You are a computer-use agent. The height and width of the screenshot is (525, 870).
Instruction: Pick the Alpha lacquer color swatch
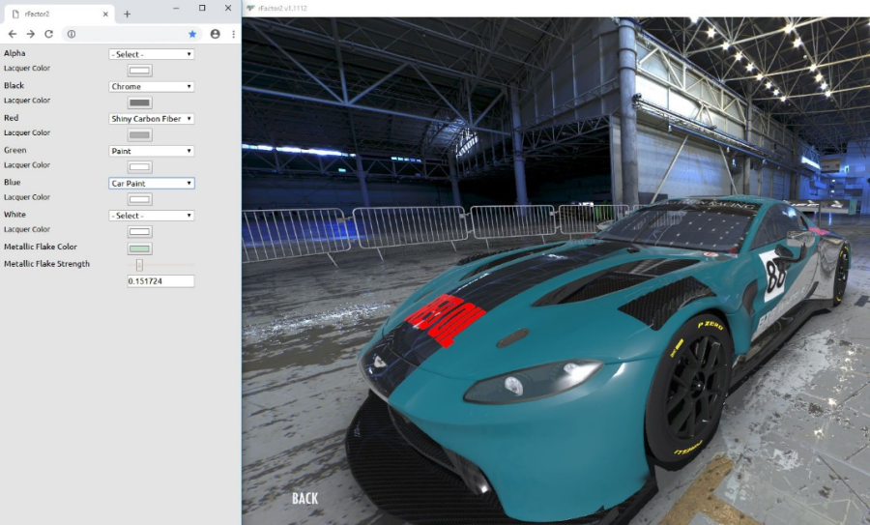click(x=139, y=71)
